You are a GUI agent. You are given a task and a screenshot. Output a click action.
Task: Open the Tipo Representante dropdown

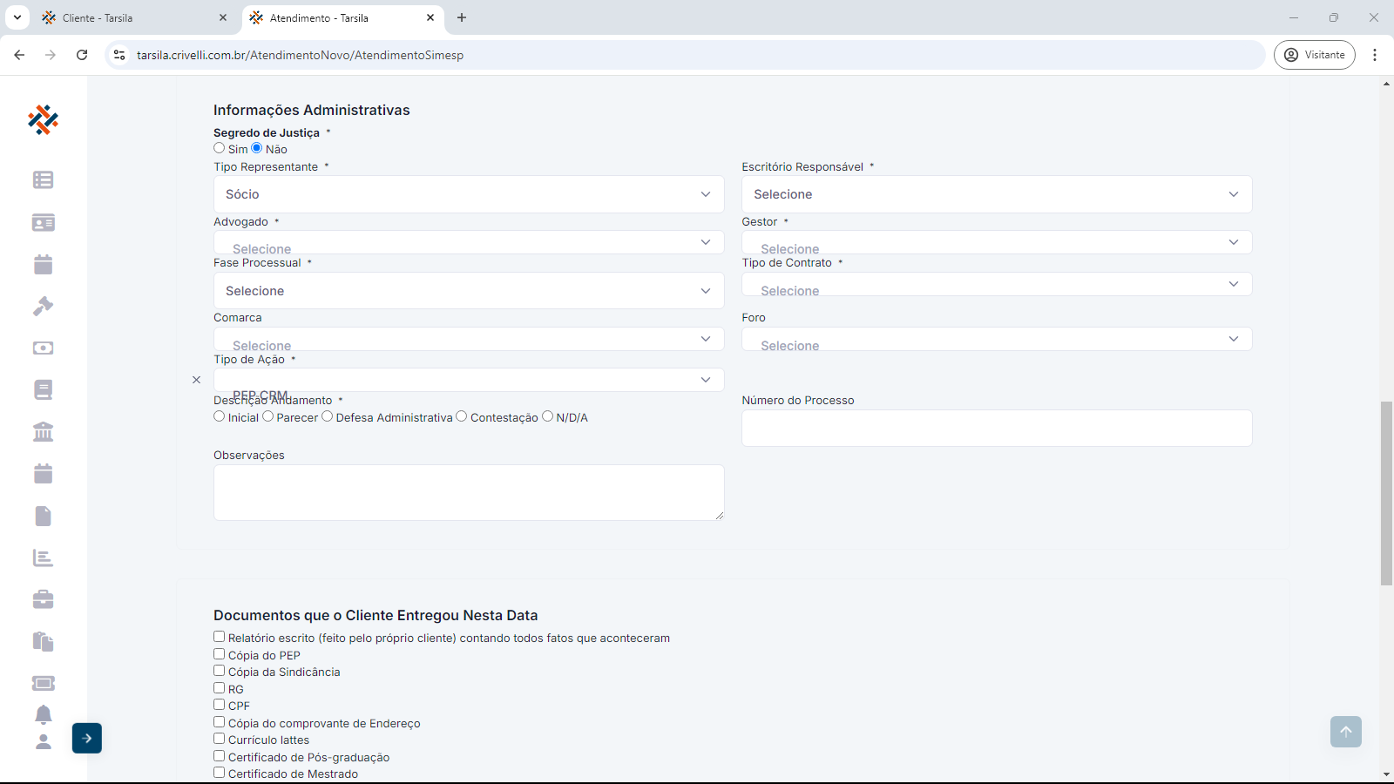[x=469, y=194]
